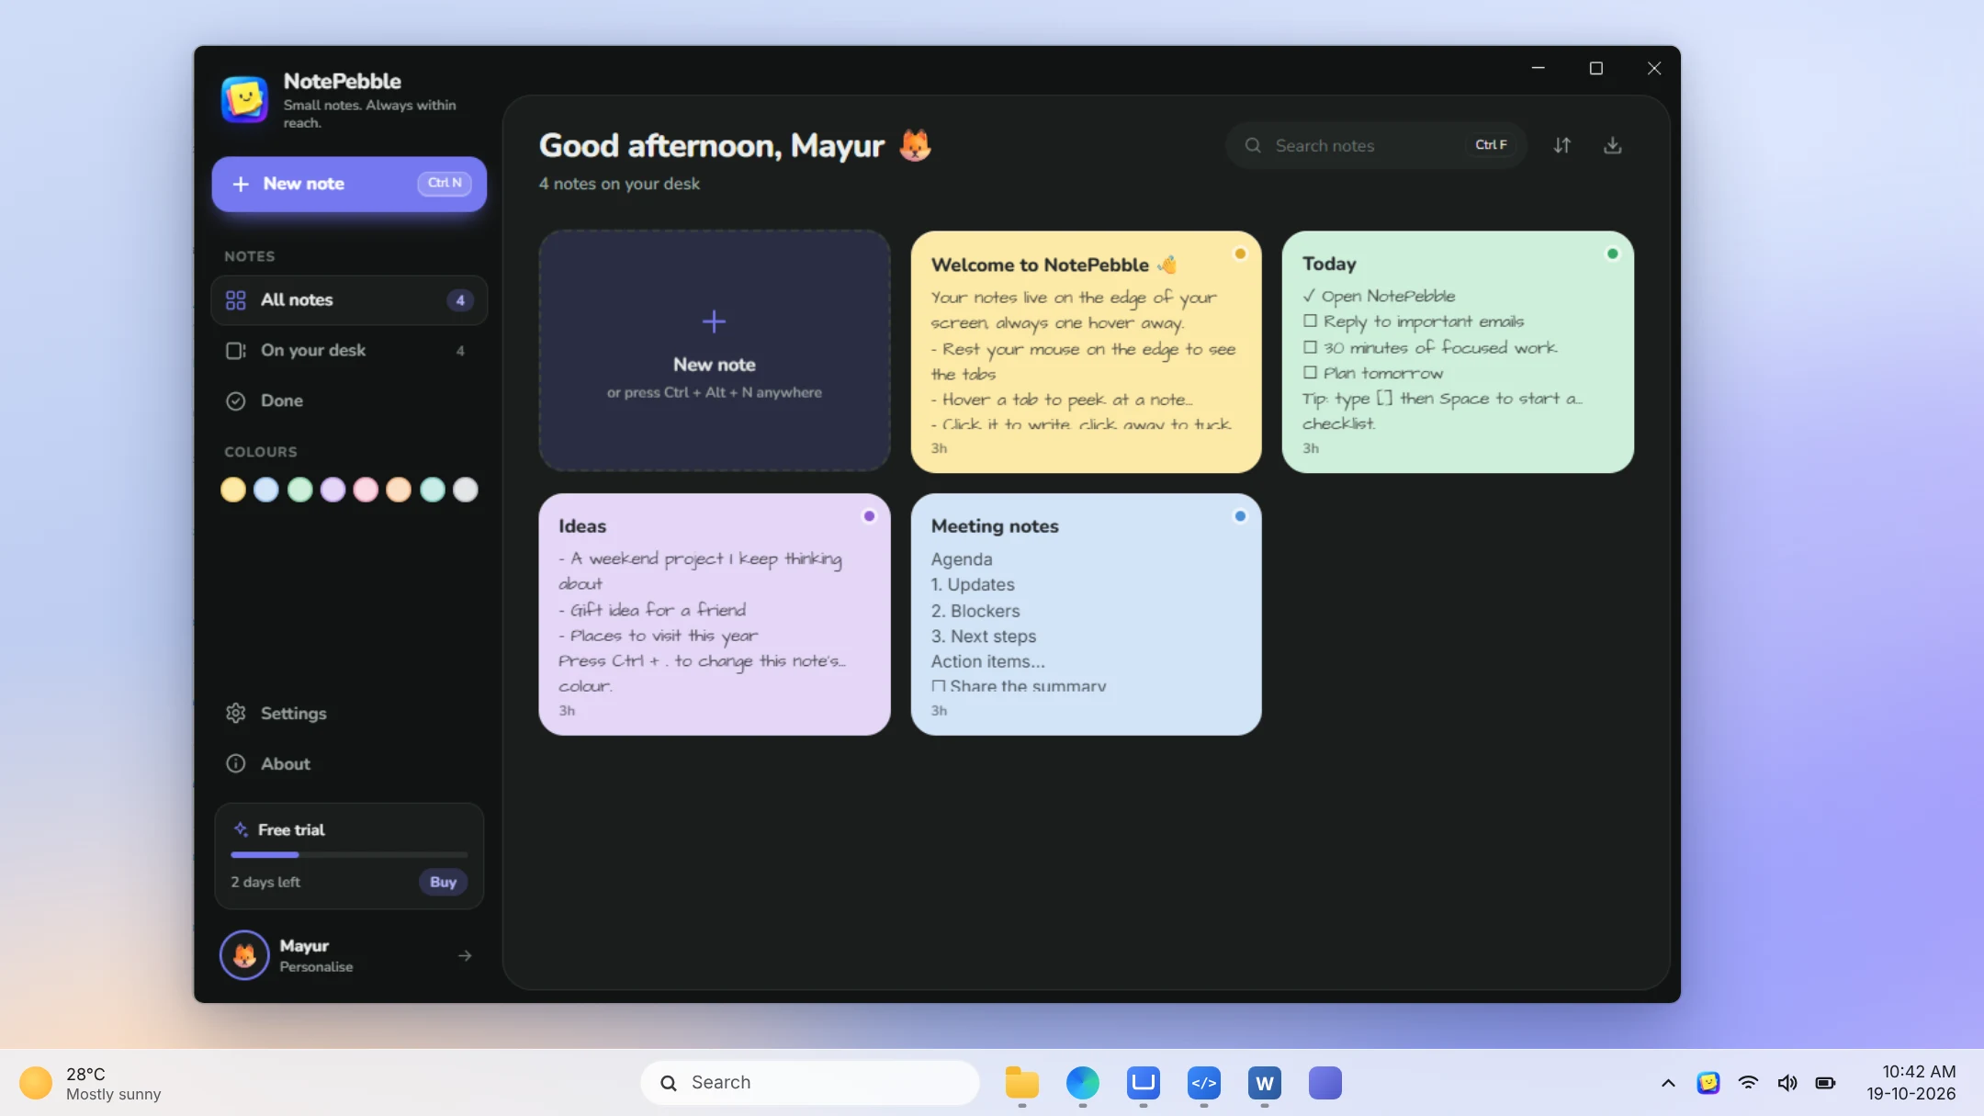Open the Ideas note card
This screenshot has width=1984, height=1116.
714,614
